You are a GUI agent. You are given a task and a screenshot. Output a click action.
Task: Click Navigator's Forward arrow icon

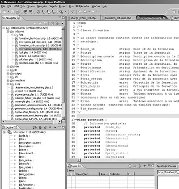[x=40, y=23]
